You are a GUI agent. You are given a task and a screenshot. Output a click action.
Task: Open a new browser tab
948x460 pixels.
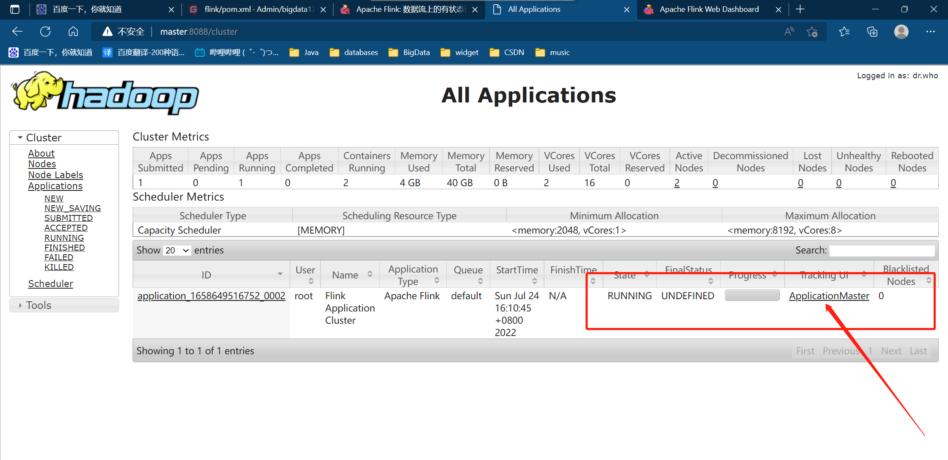point(800,9)
